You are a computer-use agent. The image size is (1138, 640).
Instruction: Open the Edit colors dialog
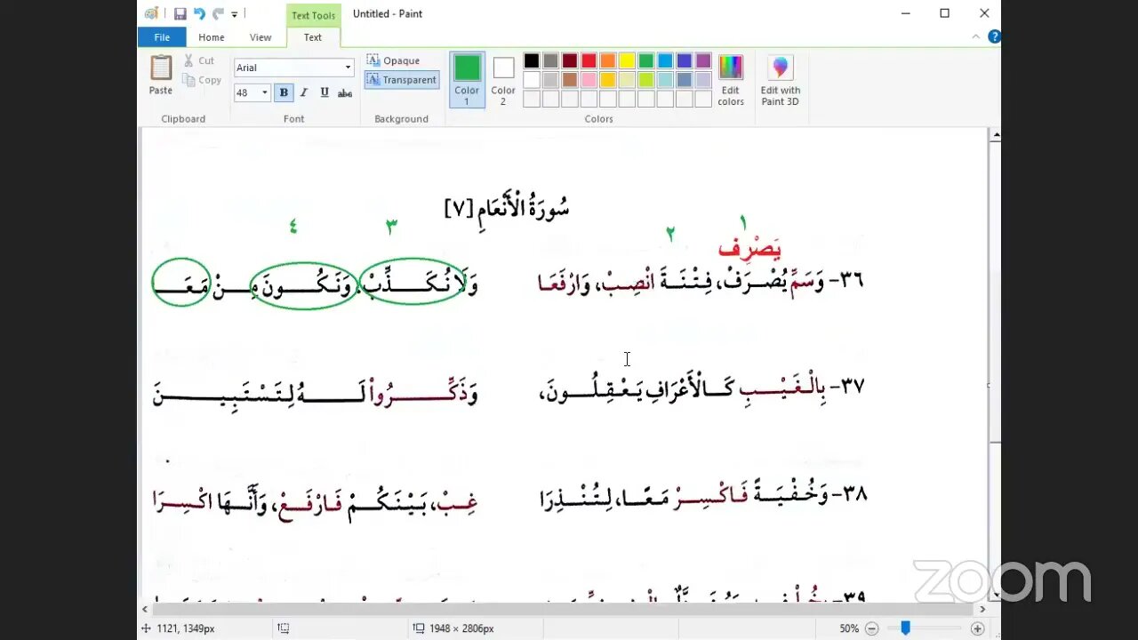731,79
